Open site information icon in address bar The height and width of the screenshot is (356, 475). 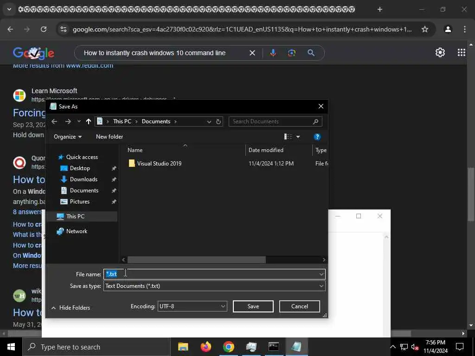coord(64,29)
